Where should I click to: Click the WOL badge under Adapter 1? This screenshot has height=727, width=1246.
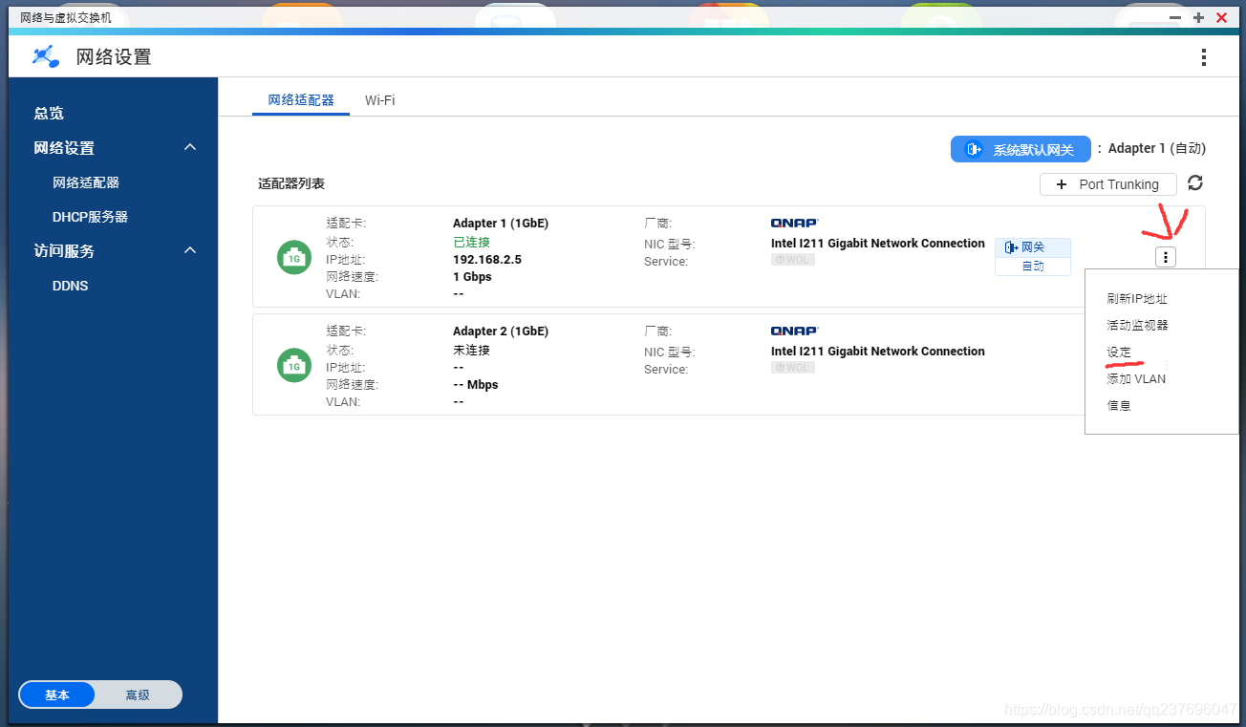point(793,259)
